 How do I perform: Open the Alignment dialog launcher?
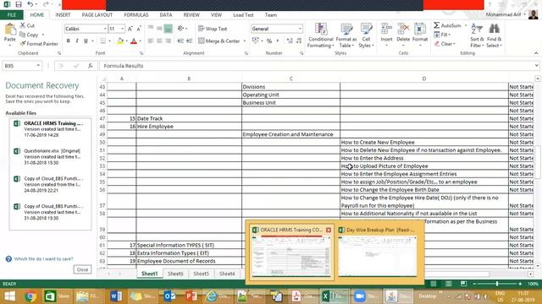(x=246, y=53)
